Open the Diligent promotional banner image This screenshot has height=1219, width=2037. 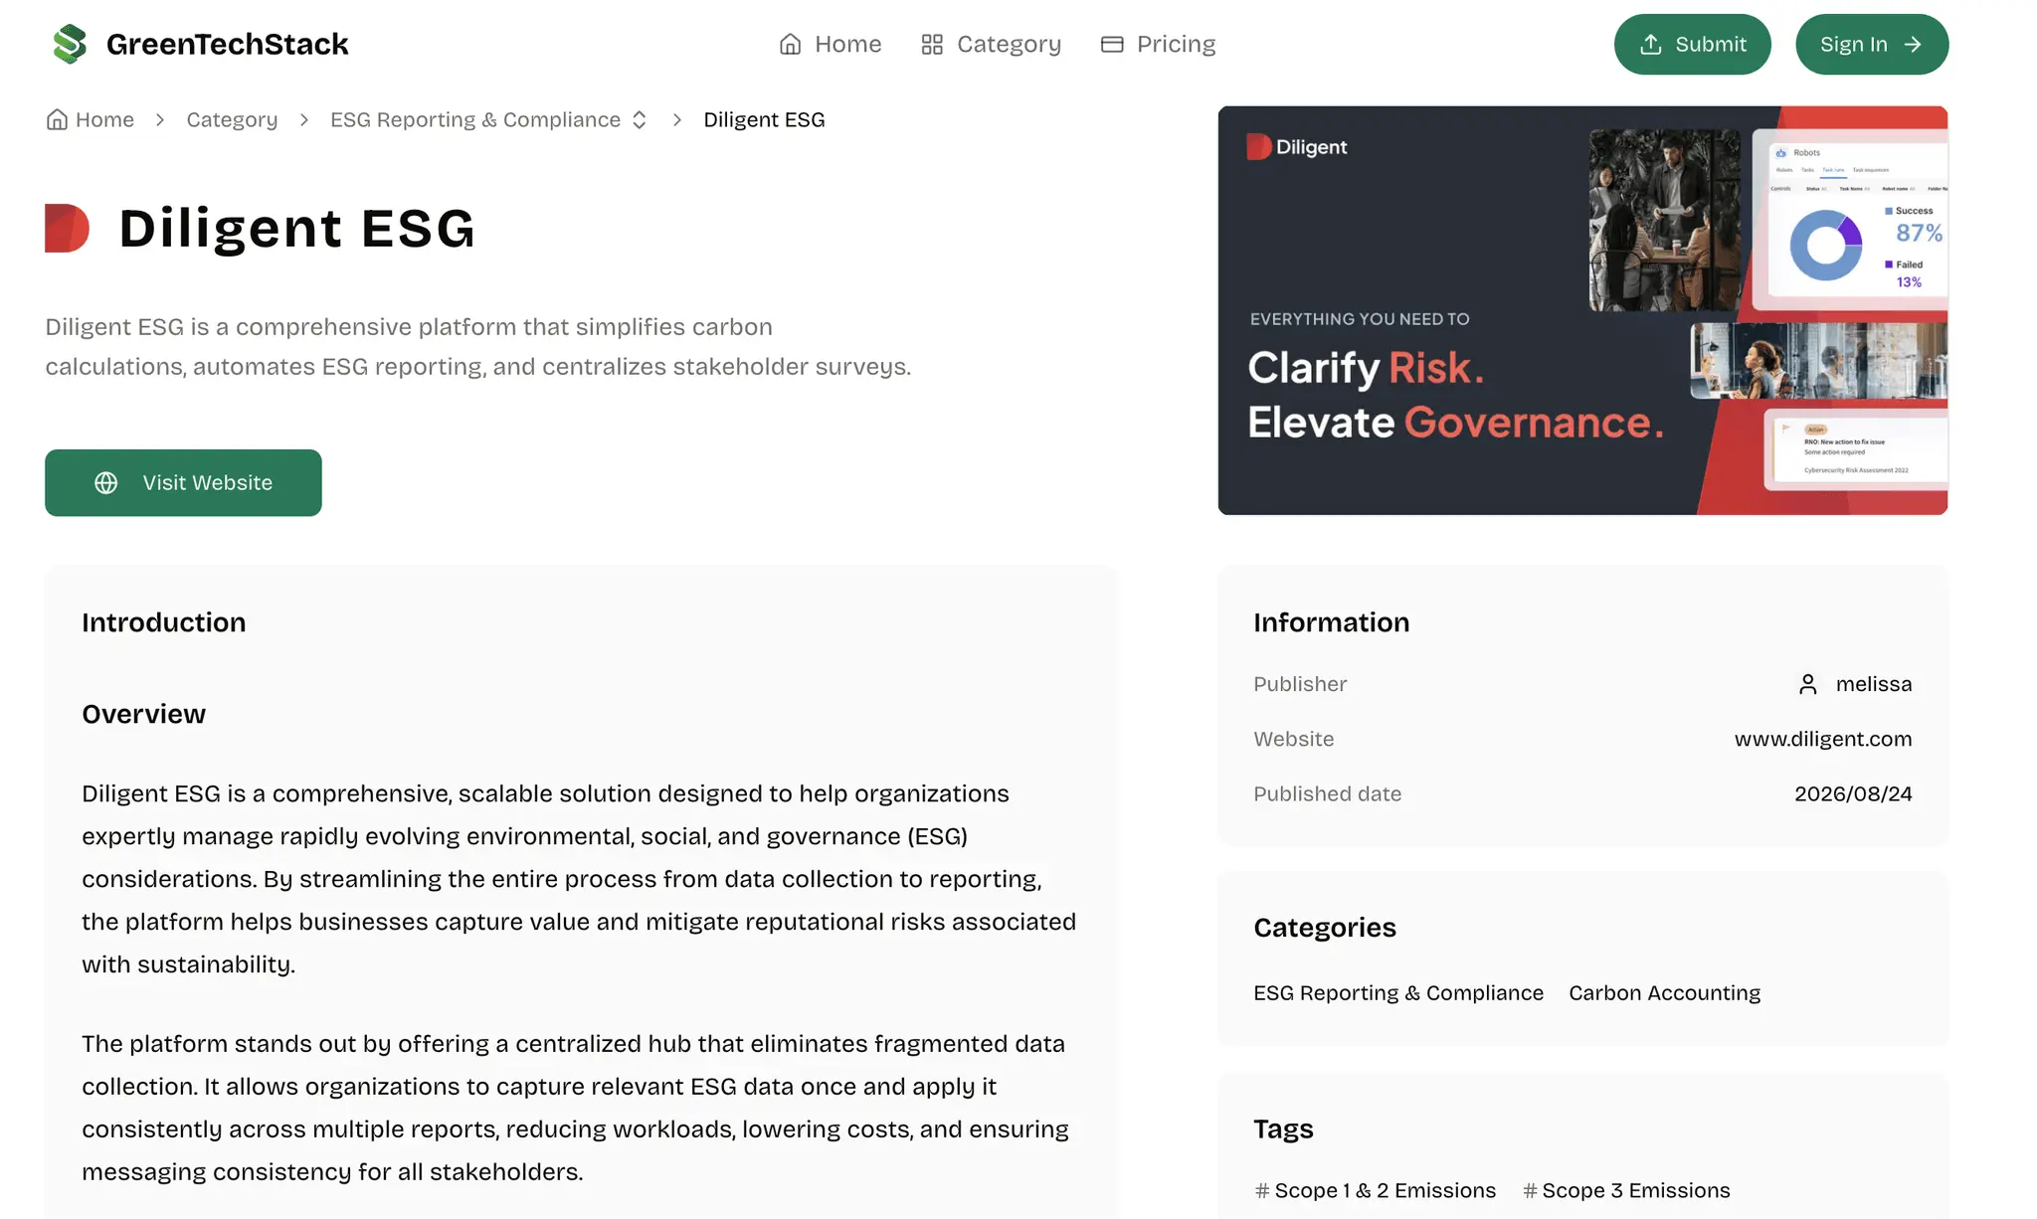click(x=1582, y=310)
